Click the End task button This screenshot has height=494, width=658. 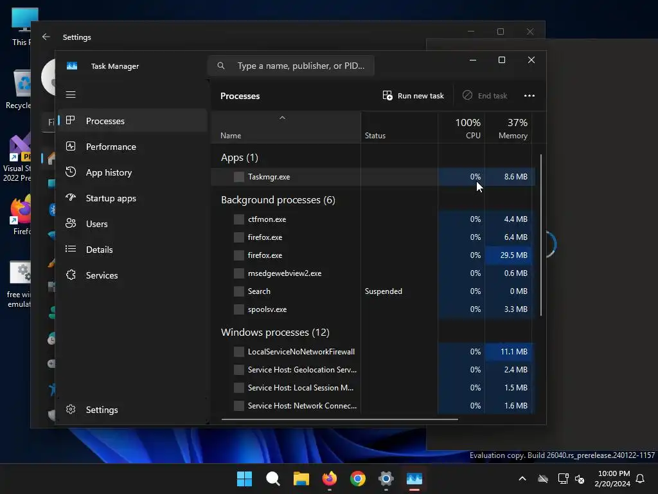(x=485, y=96)
